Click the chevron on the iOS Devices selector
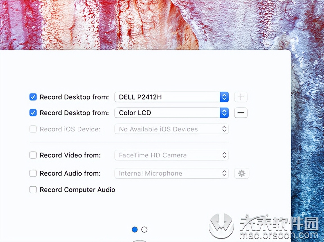Viewport: 324px width, 242px height. [224, 129]
